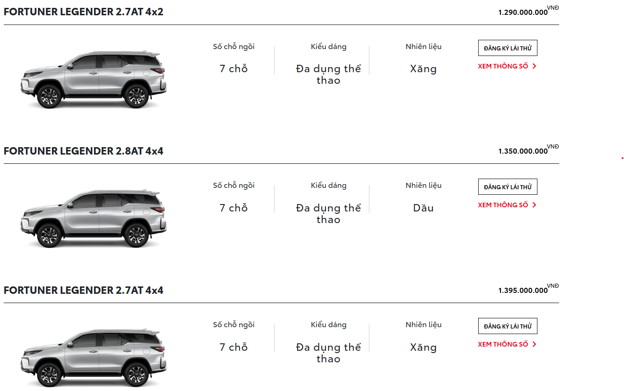Click the Fortuner Legender 2.7AT 4x2 car image
The height and width of the screenshot is (391, 624).
coord(93,80)
